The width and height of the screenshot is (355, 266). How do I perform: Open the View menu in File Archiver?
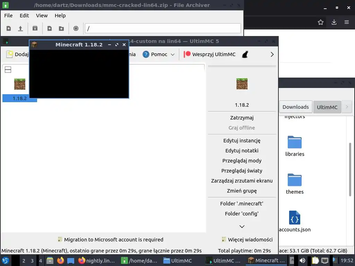(x=42, y=16)
